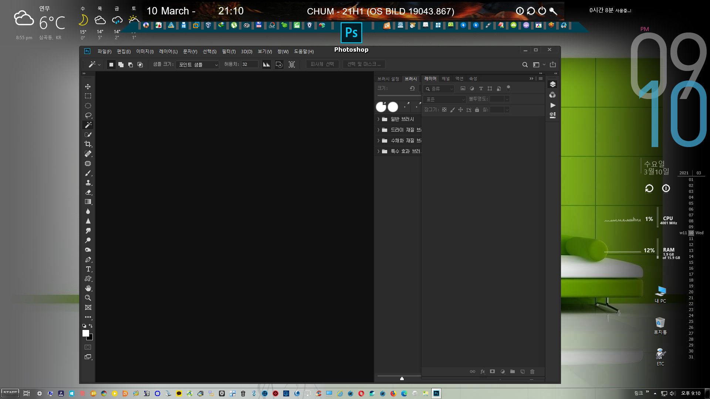
Task: Select the Custom Shape tool
Action: click(x=88, y=279)
